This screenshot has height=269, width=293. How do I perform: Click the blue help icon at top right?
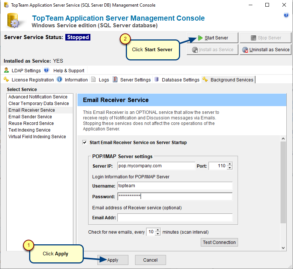(286, 15)
